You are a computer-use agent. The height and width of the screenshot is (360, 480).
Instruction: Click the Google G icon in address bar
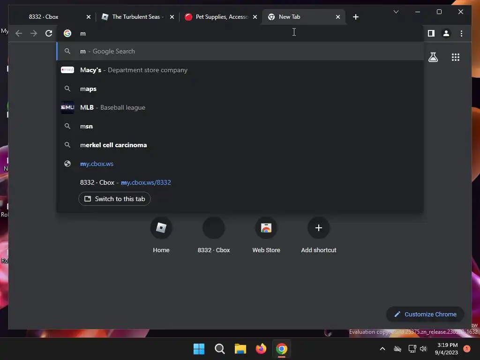(x=67, y=33)
